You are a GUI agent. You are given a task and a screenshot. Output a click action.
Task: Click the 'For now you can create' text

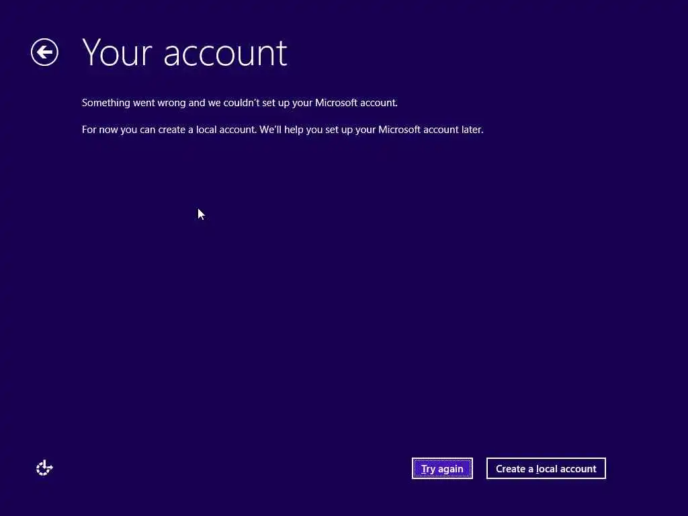pyautogui.click(x=283, y=130)
